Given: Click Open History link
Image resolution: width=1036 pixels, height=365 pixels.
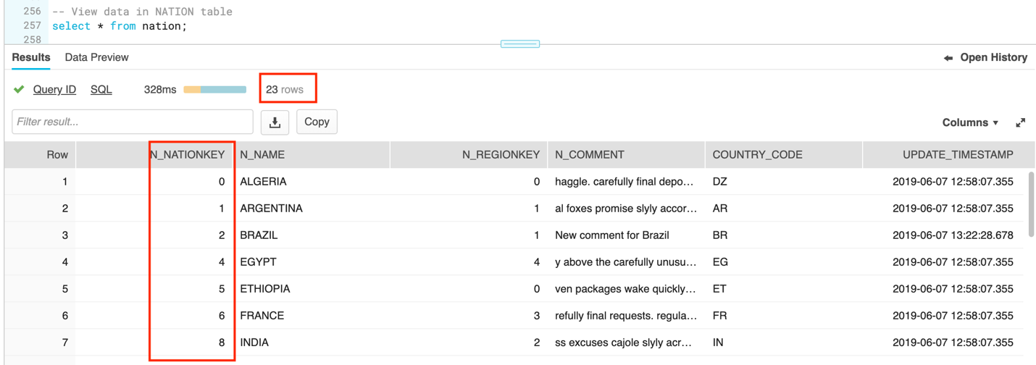Looking at the screenshot, I should (993, 57).
